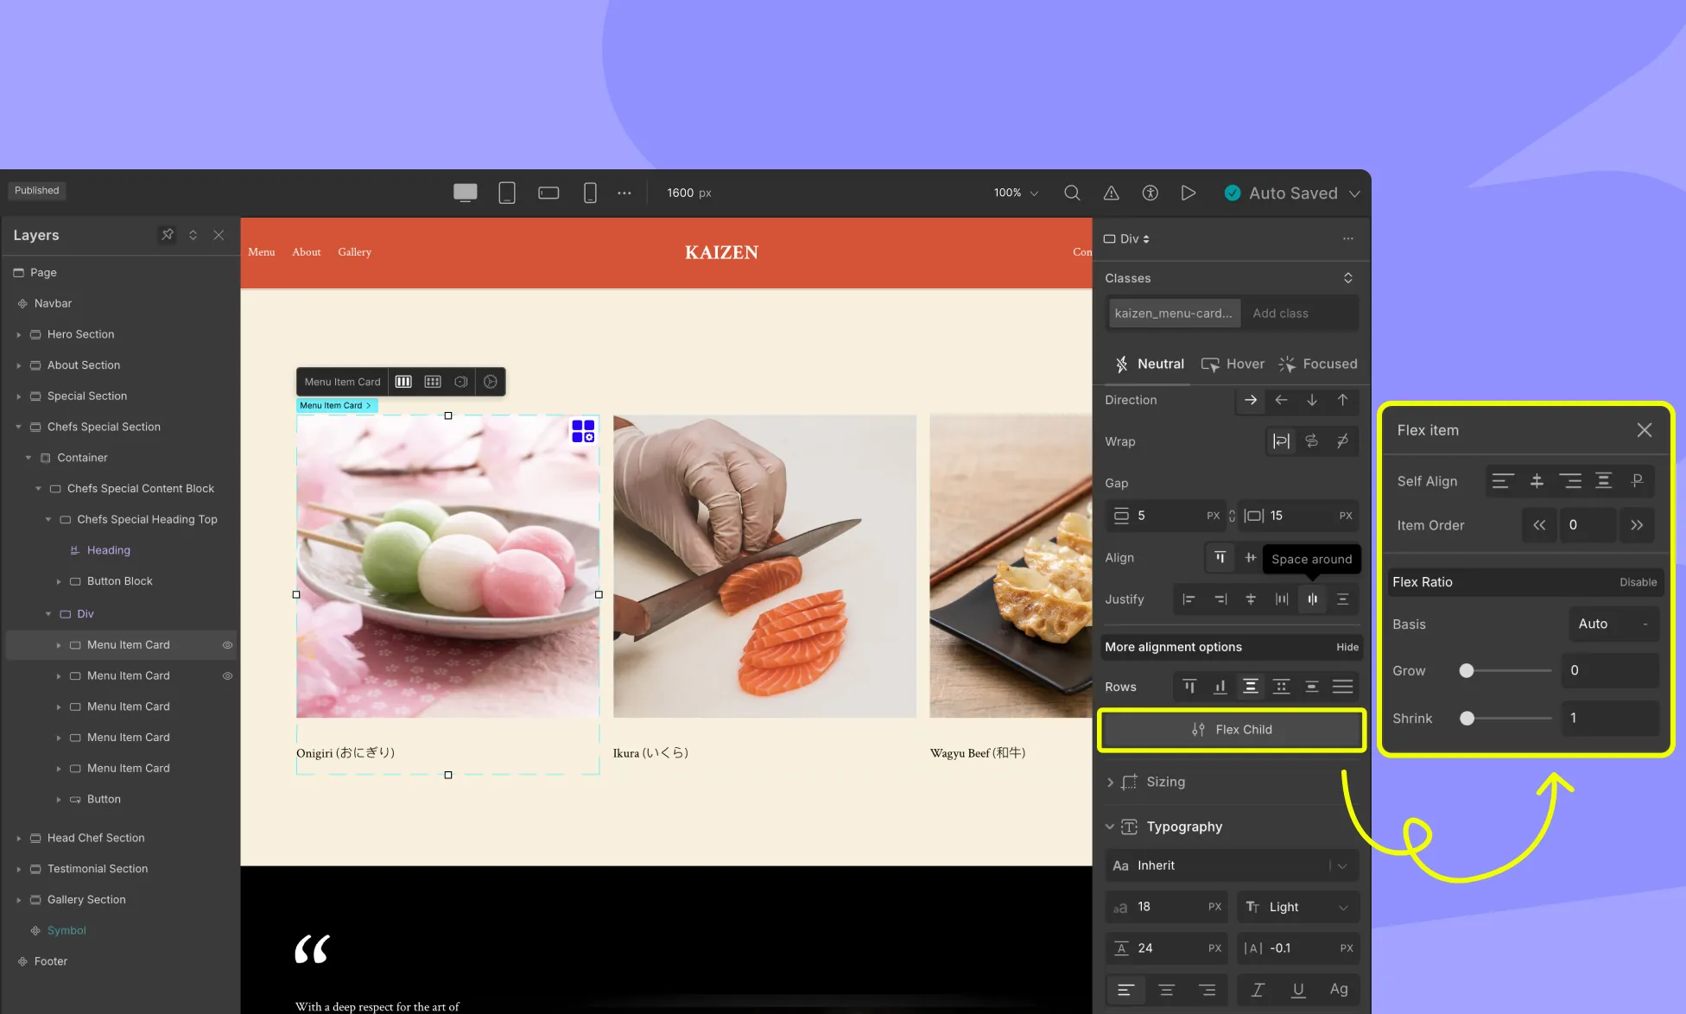Open Div element type selector

click(1127, 239)
